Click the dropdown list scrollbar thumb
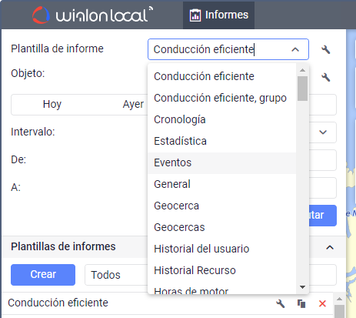 pyautogui.click(x=303, y=89)
